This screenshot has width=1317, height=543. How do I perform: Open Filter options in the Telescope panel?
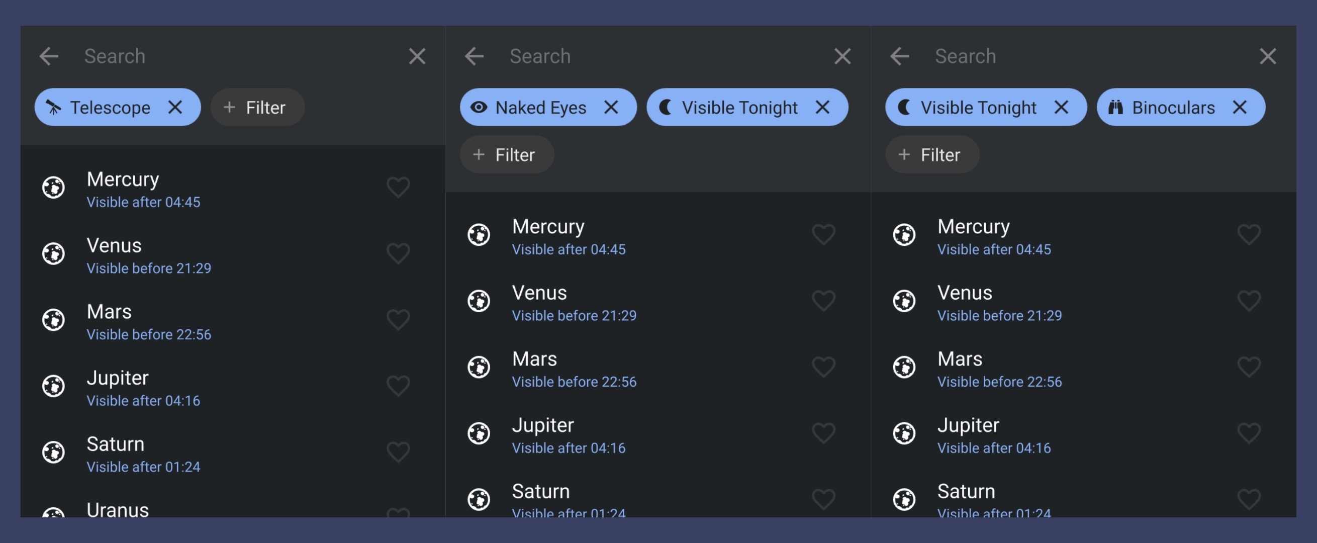(257, 108)
